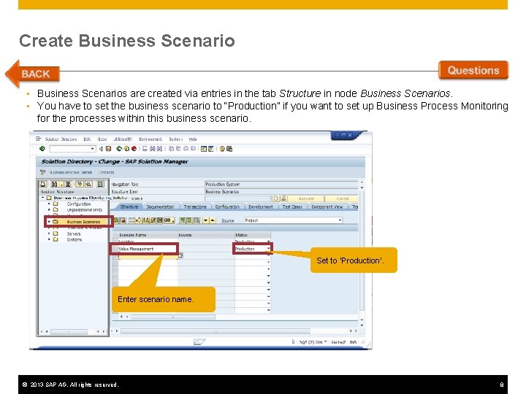Image resolution: width=526 pixels, height=394 pixels.
Task: Click the Customize Local Layout icon
Action: click(x=229, y=149)
